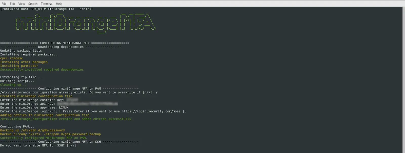Click 'Configuring miniOrange MFA on PAM' line
Viewport: 405px width, 153px height.
point(69,89)
